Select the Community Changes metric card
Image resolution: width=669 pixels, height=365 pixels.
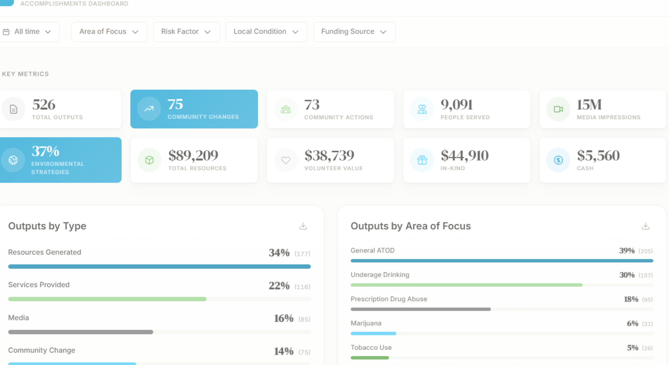click(x=194, y=109)
